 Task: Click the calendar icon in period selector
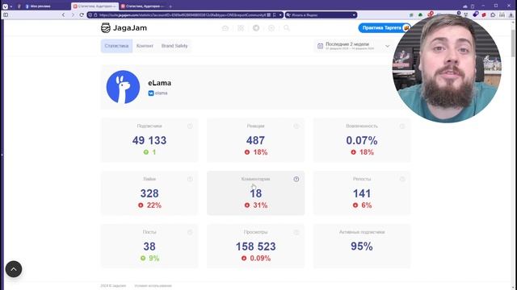tap(320, 46)
